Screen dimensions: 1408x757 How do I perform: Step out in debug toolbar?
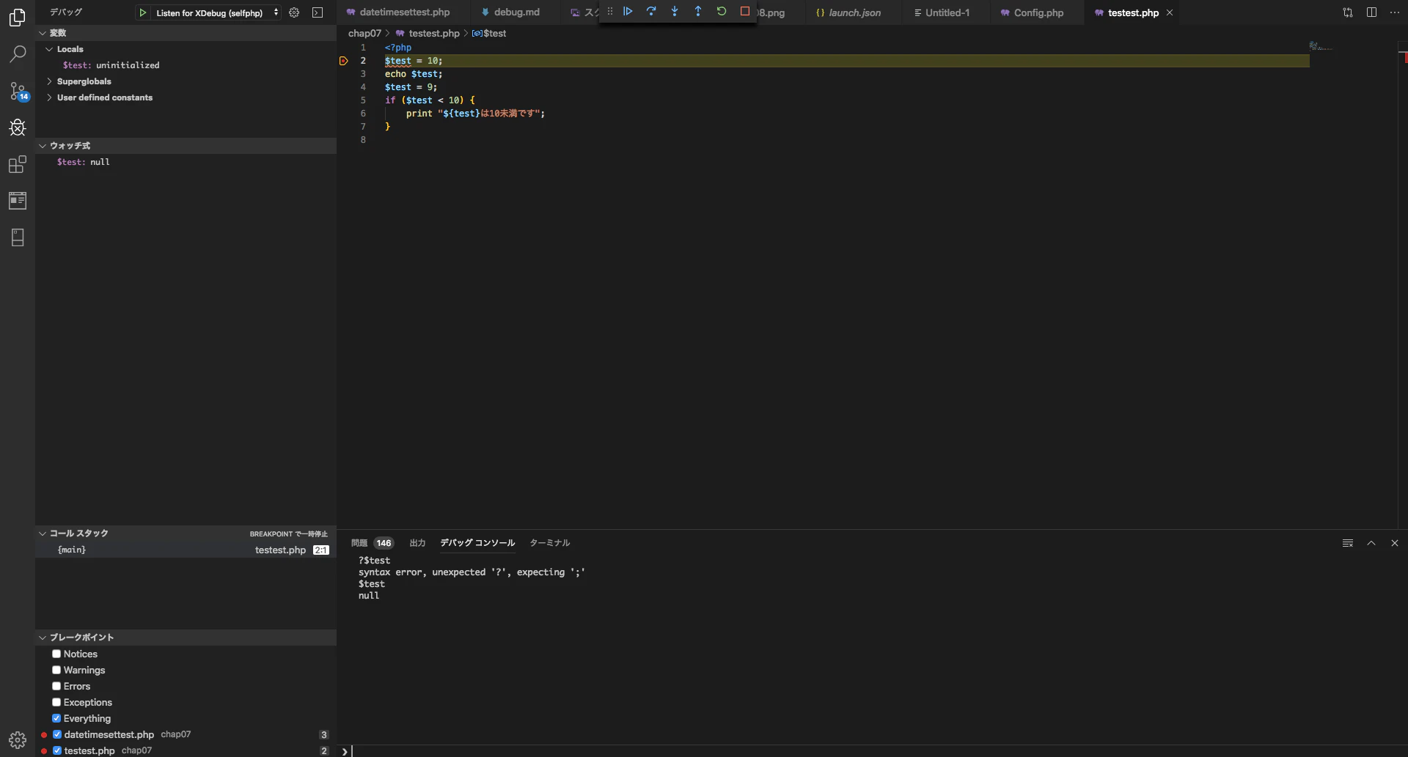tap(698, 11)
